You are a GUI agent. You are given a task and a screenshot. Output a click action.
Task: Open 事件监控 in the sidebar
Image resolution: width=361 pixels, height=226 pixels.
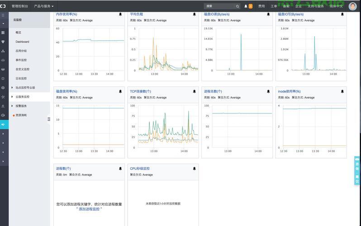tap(21, 60)
